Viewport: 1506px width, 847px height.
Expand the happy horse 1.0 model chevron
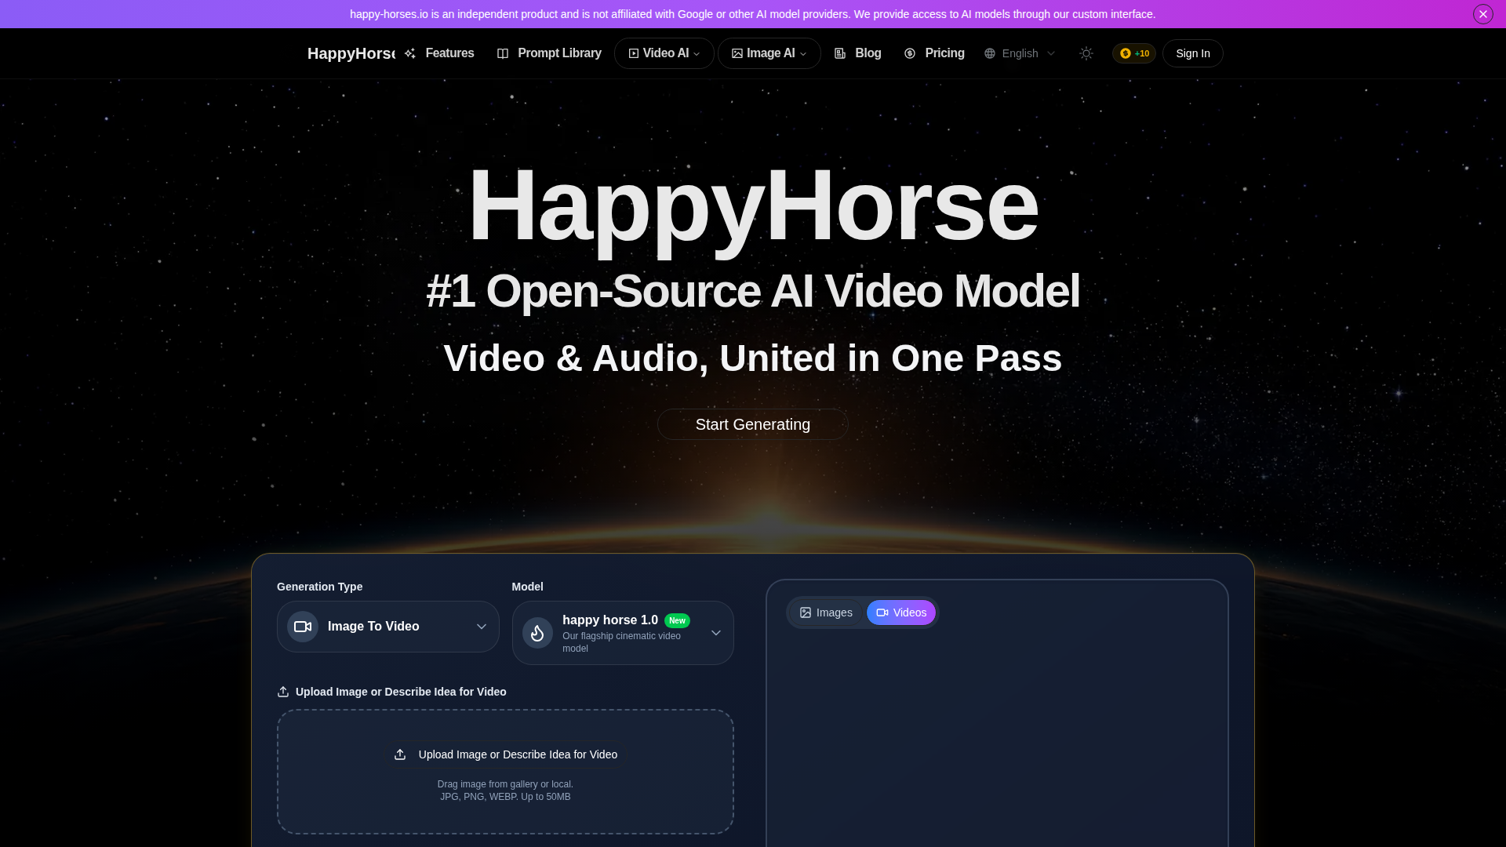click(x=716, y=633)
